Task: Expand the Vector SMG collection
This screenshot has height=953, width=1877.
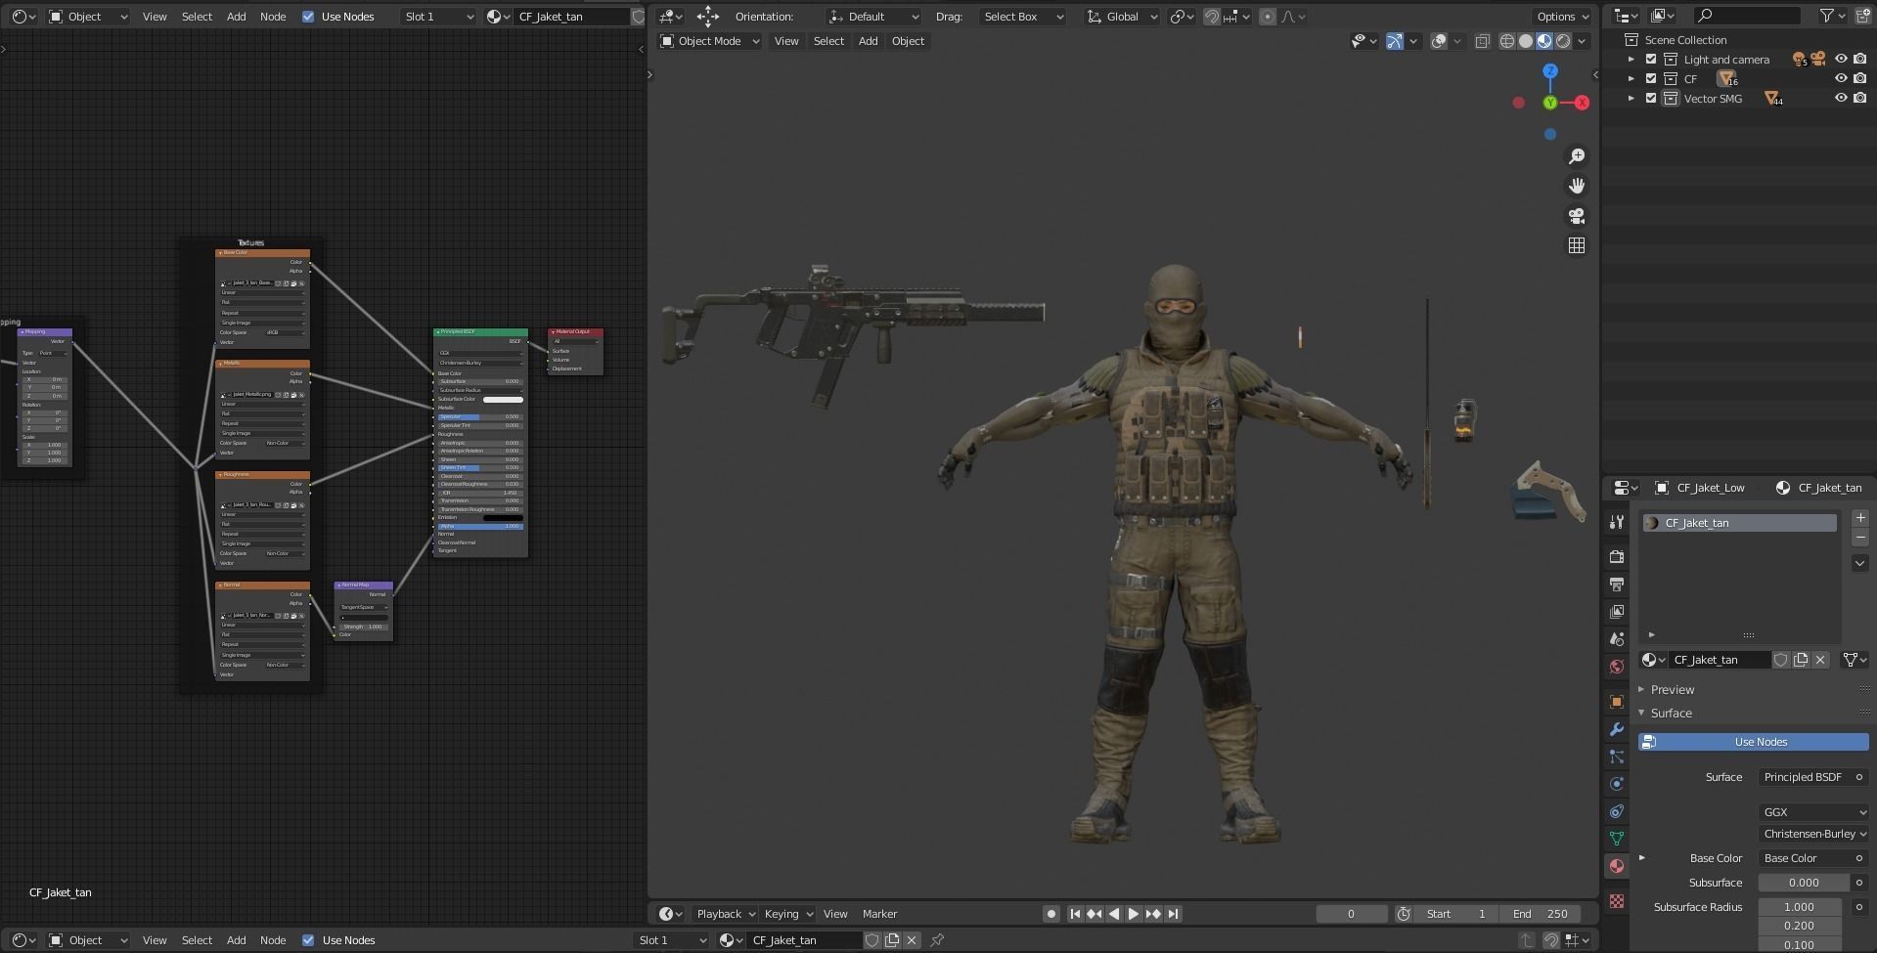Action: click(1631, 99)
